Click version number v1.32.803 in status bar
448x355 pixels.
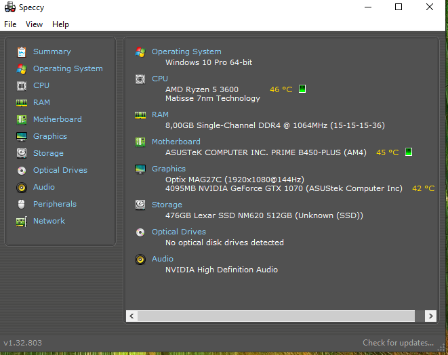22,343
